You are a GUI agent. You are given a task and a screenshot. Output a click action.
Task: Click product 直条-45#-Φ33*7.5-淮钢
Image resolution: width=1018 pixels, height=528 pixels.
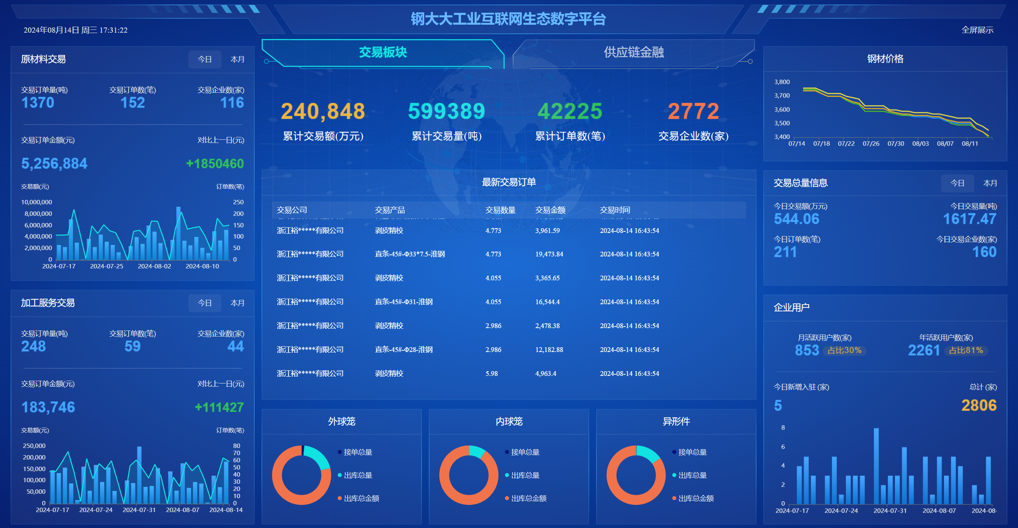point(410,254)
